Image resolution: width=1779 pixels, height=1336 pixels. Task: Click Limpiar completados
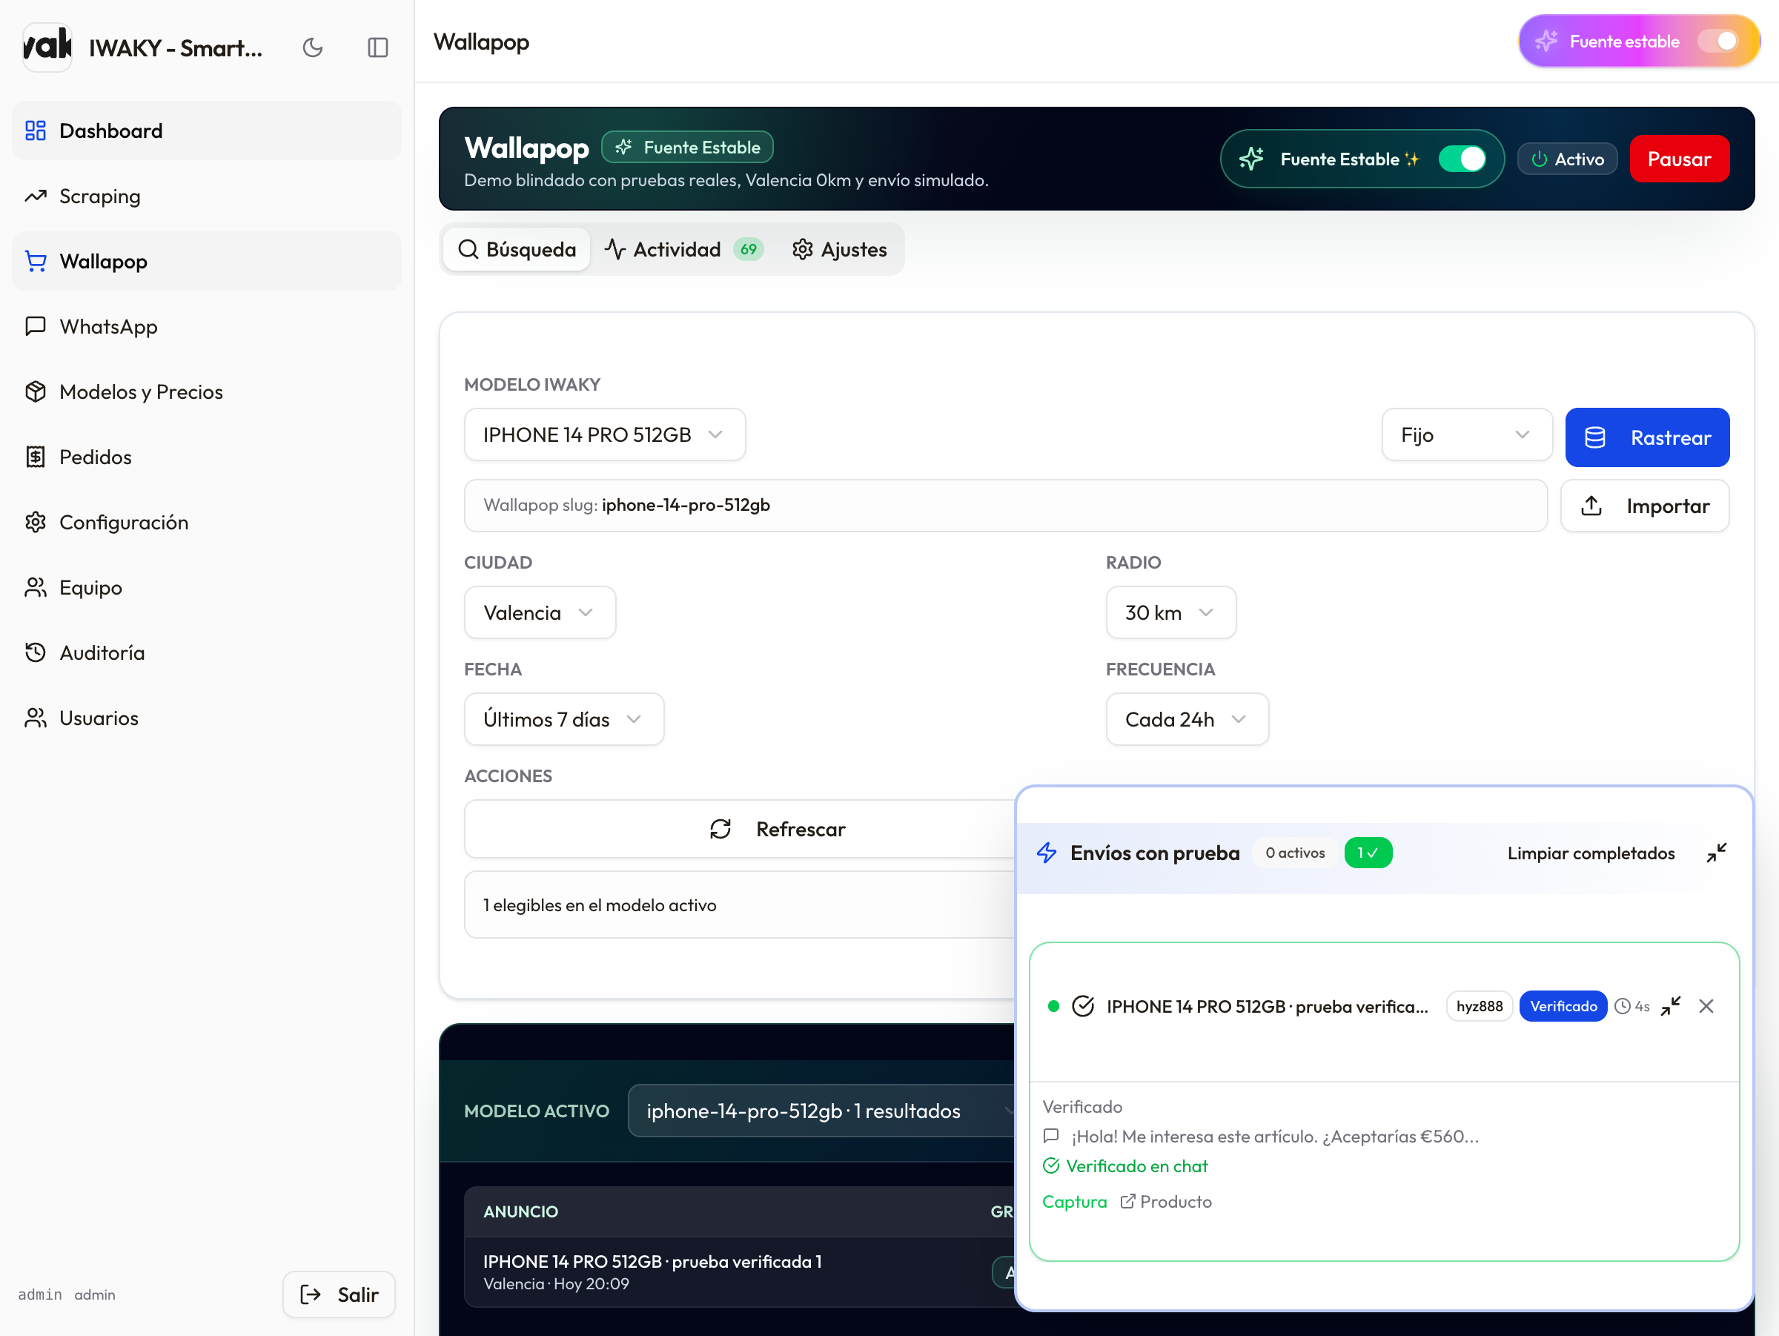coord(1591,853)
